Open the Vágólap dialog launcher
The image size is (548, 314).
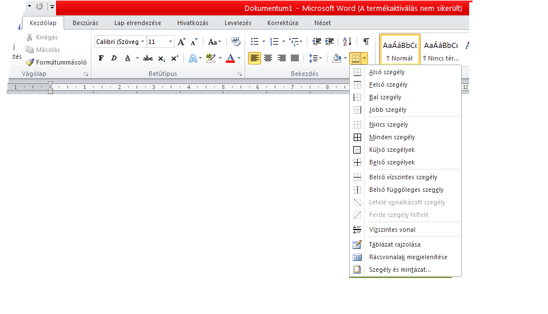click(x=86, y=74)
